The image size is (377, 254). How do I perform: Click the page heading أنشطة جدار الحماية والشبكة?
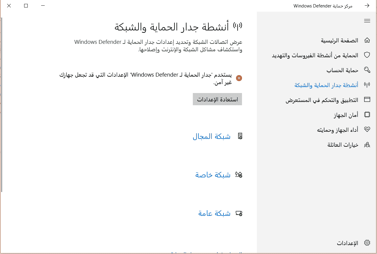coord(172,27)
